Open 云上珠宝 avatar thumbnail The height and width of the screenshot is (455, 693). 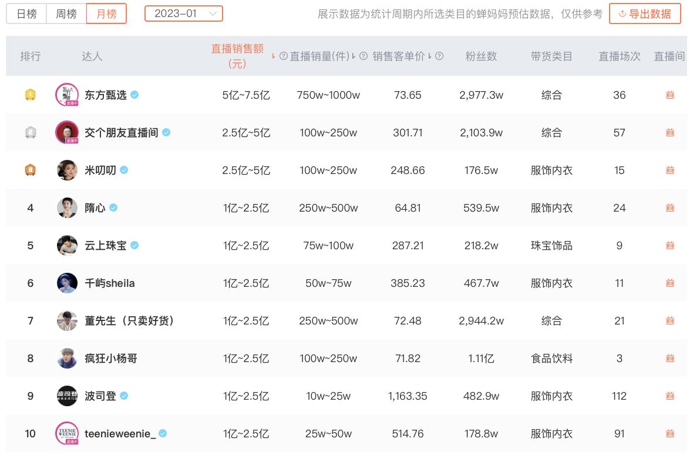67,245
